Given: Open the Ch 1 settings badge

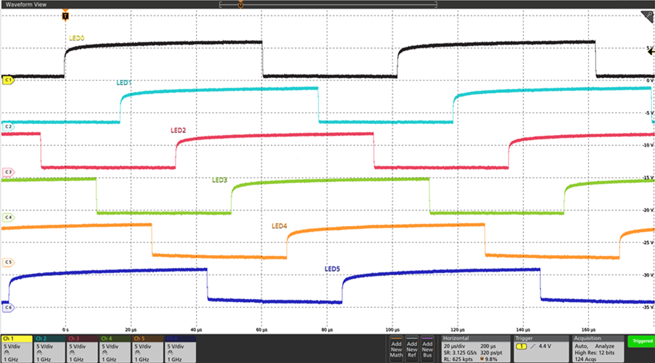Looking at the screenshot, I should (x=17, y=349).
